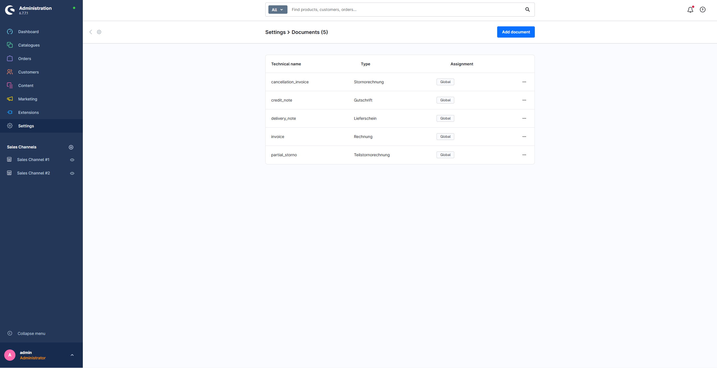Open the credit_note document entry

click(282, 100)
